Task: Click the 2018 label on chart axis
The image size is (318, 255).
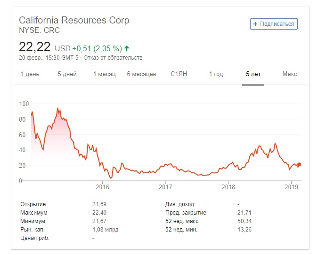Action: pyautogui.click(x=228, y=187)
